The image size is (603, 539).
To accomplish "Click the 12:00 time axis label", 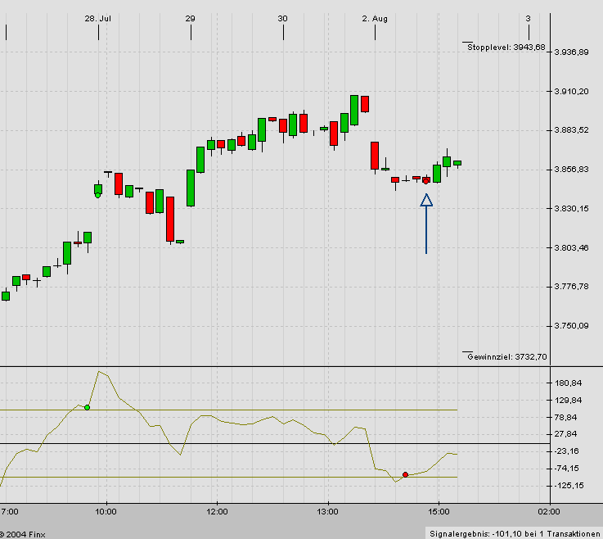I will [x=216, y=512].
